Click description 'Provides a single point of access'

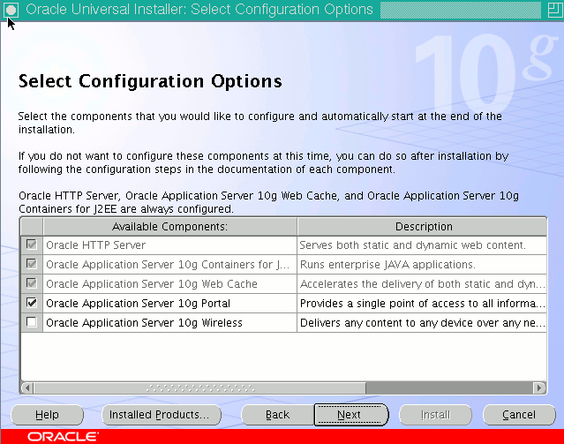422,304
